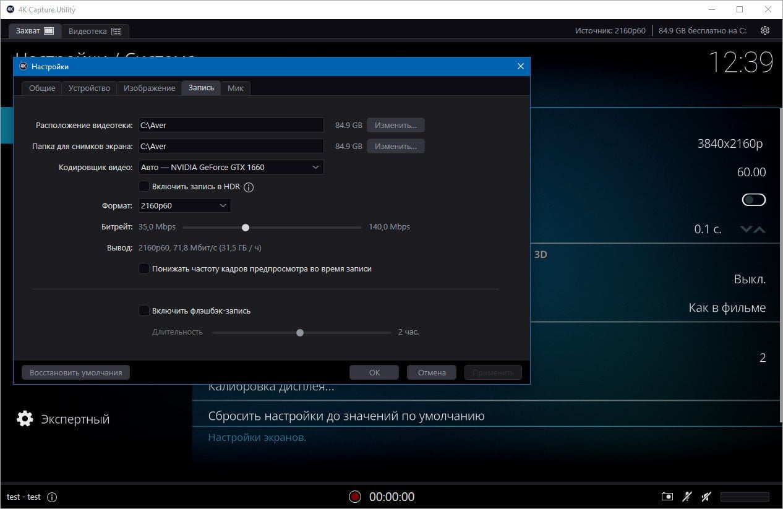
Task: Open settings via top-right gear icon
Action: click(x=765, y=30)
